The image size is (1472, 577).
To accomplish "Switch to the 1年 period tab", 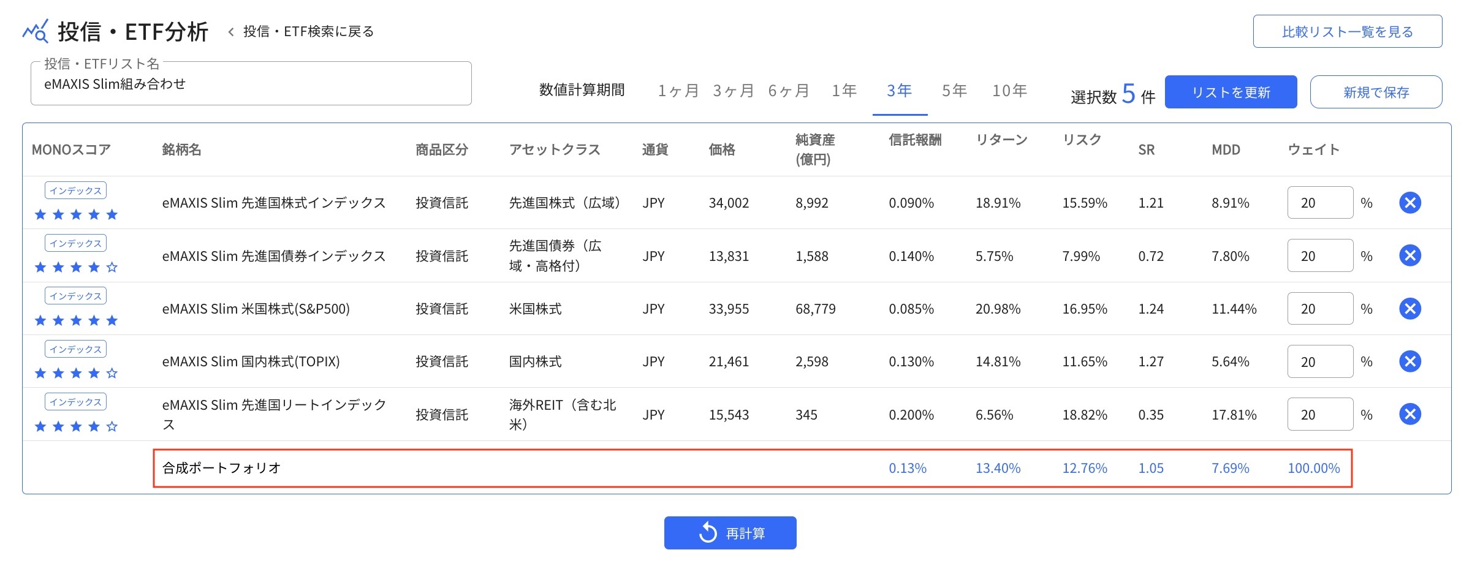I will point(844,91).
